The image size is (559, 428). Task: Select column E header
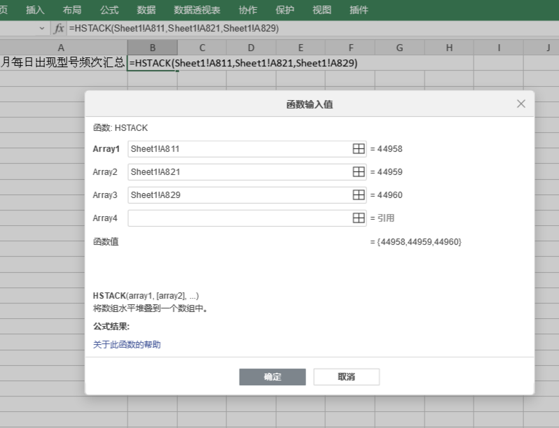(x=301, y=48)
